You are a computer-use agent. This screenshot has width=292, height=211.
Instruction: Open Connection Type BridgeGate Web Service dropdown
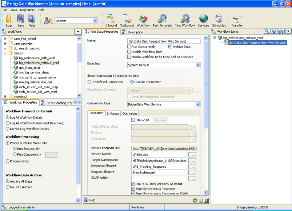[x=198, y=104]
